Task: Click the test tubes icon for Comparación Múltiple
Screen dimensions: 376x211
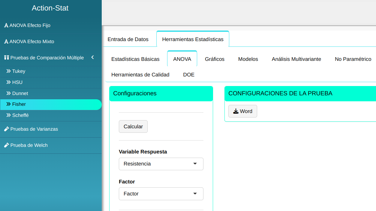Action: (x=6, y=58)
